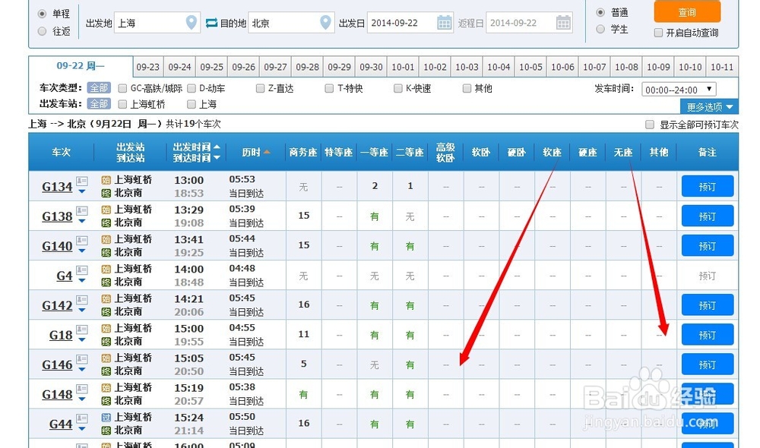760x448 pixels.
Task: Switch to the 10-11 date tab
Action: click(x=722, y=67)
